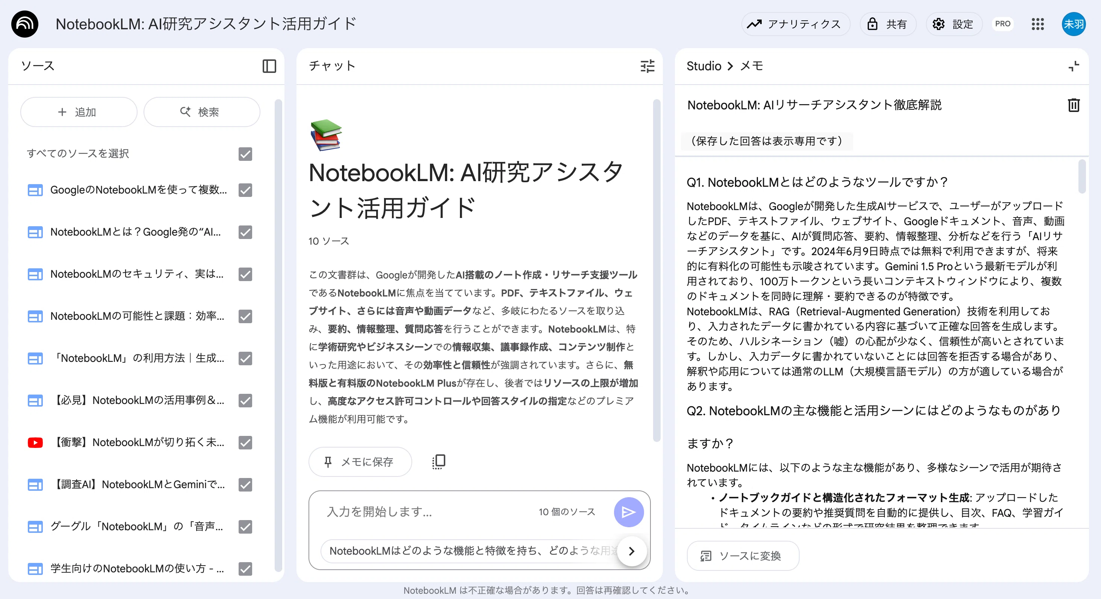1101x599 pixels.
Task: Click the copy summary icon
Action: click(439, 462)
